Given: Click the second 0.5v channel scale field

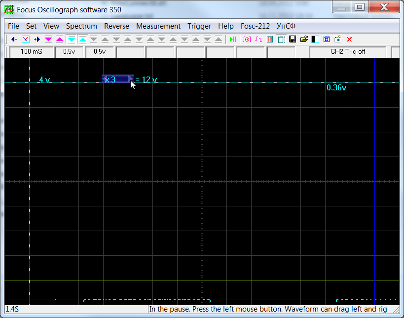Looking at the screenshot, I should pyautogui.click(x=100, y=52).
